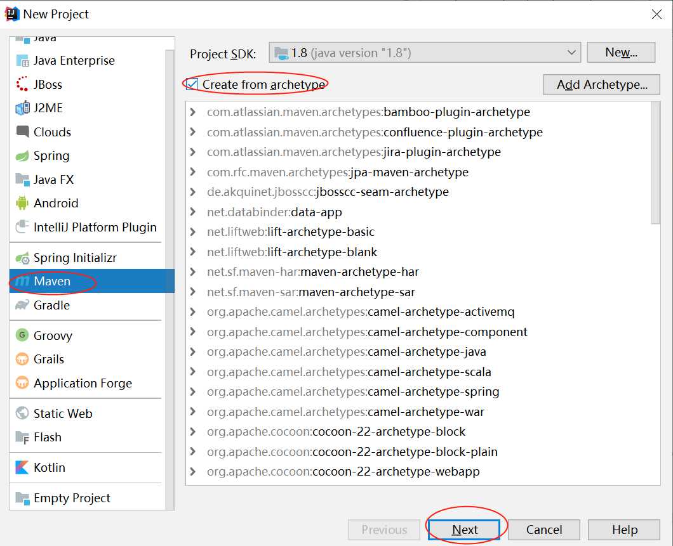Screen dimensions: 673x546
Task: Expand jbosscc-seam-archetype node
Action: 193,192
